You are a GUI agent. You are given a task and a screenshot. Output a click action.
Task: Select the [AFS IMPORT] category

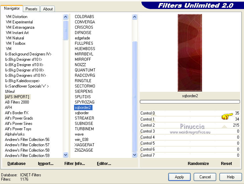pyautogui.click(x=17, y=97)
